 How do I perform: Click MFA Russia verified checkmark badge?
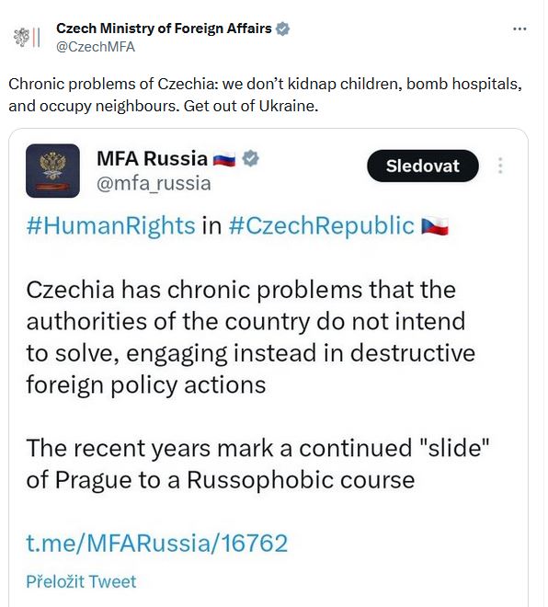[251, 159]
